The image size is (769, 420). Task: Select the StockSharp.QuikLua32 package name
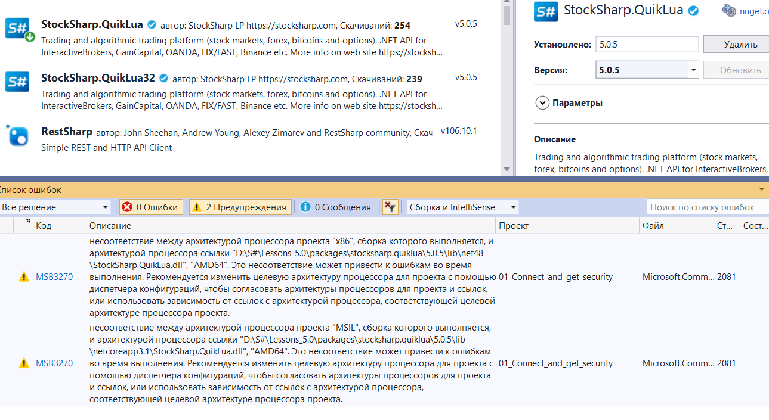tap(98, 78)
